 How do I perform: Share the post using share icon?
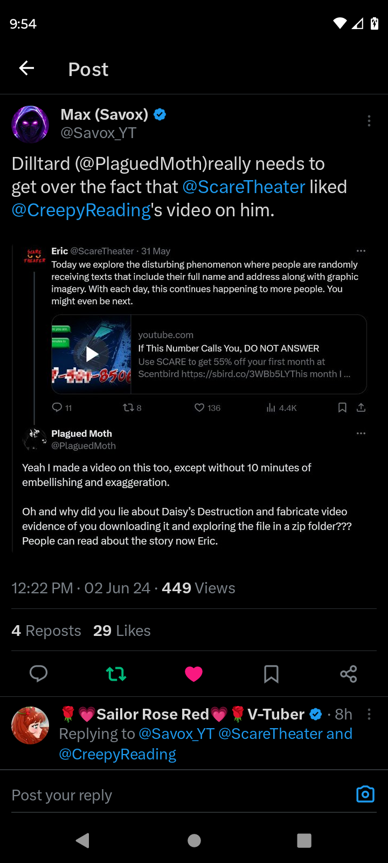point(349,674)
